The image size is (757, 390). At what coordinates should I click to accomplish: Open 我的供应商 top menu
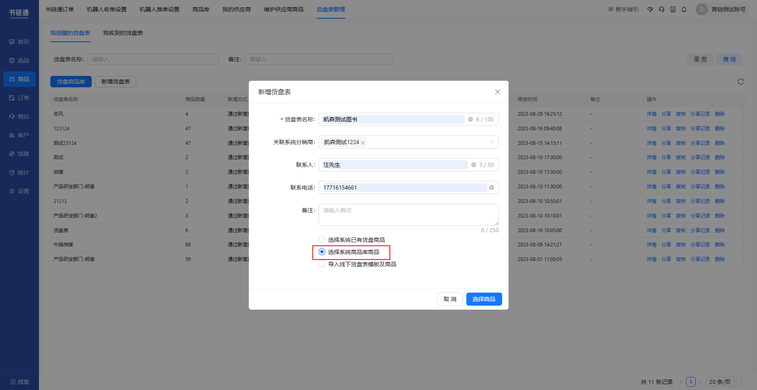tap(237, 9)
